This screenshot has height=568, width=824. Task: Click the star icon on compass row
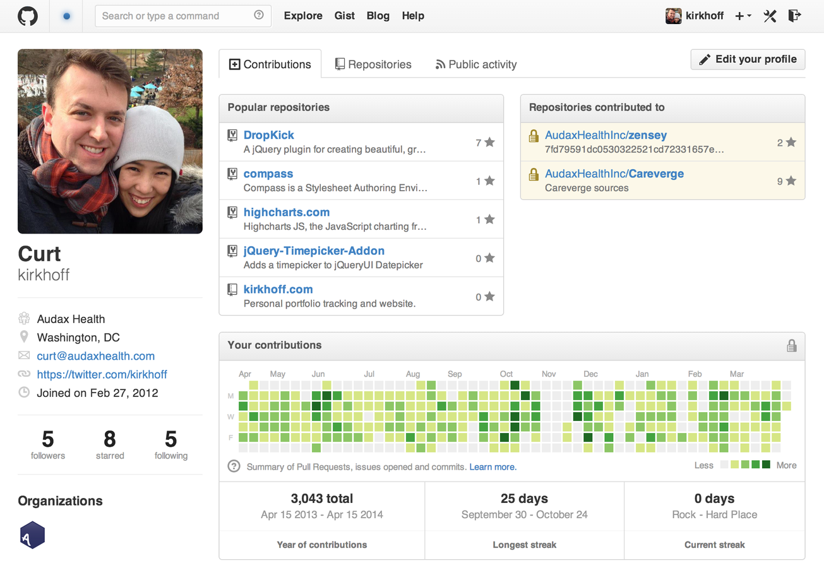point(489,181)
